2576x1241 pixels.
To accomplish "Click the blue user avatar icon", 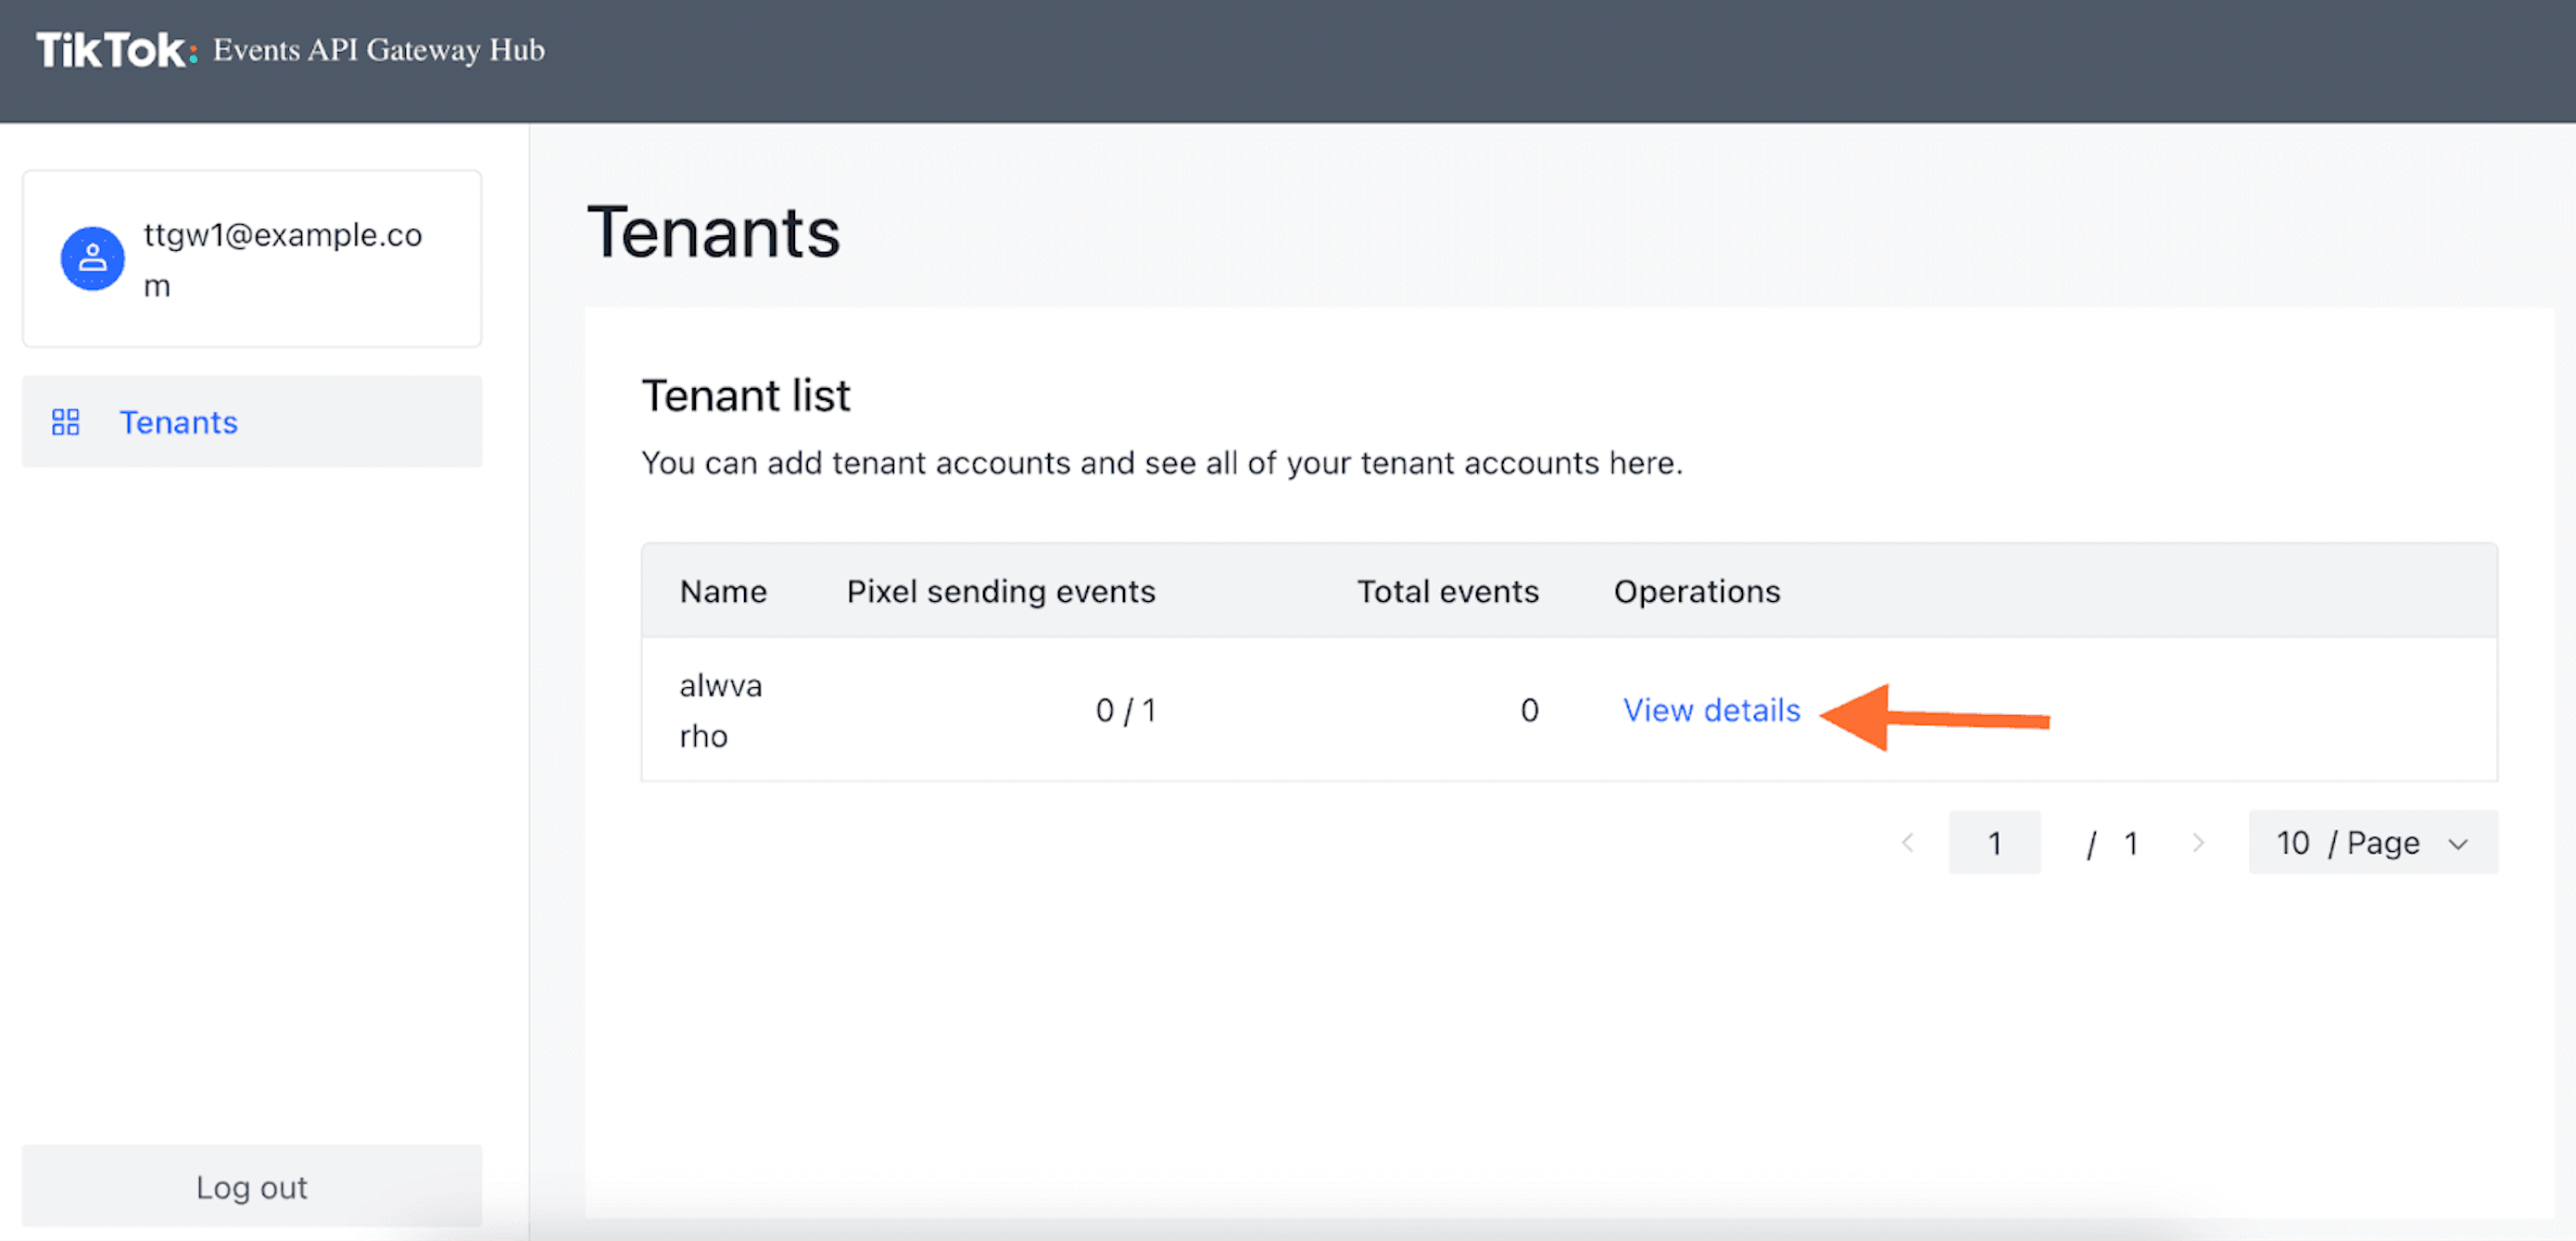I will [92, 258].
